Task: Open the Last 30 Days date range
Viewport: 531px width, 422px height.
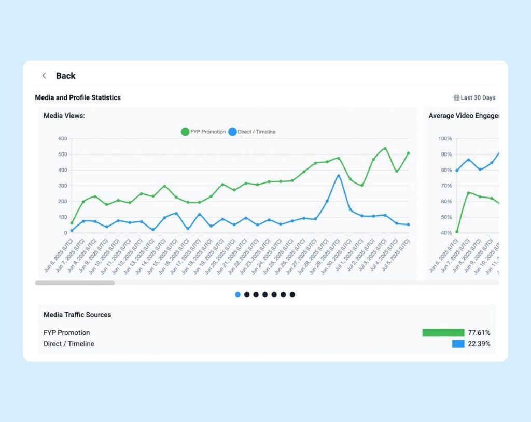Action: 478,97
